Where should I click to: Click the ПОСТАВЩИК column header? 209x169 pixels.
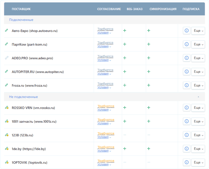tap(21, 9)
